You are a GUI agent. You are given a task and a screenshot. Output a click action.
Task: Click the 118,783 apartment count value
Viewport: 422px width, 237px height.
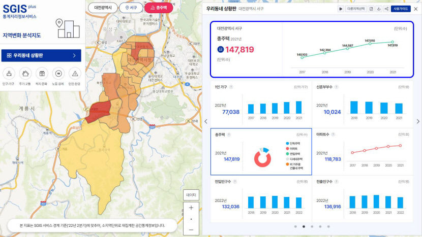333,159
